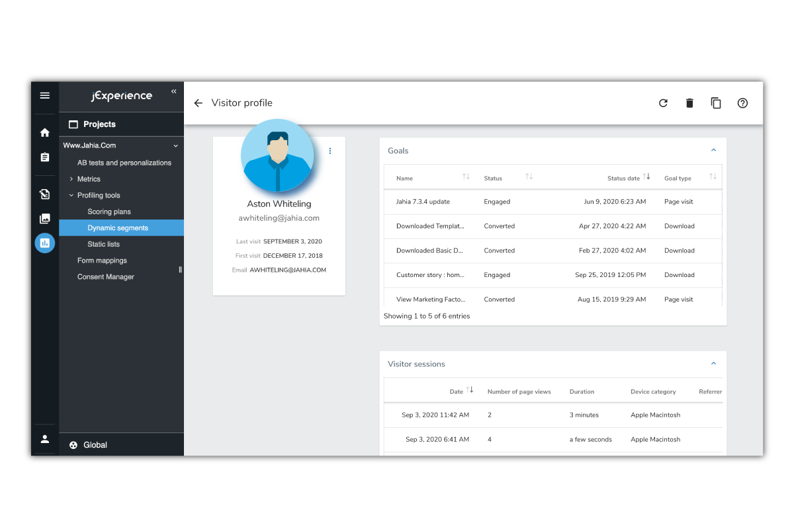The image size is (794, 529).
Task: Copy the visitor profile
Action: [716, 103]
